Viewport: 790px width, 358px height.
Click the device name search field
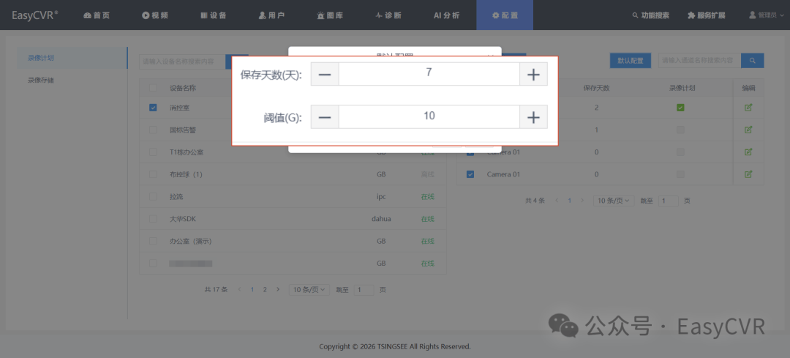pyautogui.click(x=182, y=61)
